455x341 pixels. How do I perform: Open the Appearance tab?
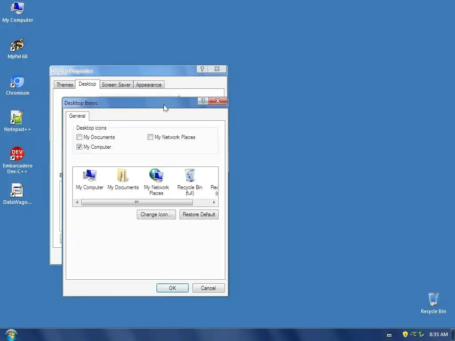pyautogui.click(x=148, y=85)
